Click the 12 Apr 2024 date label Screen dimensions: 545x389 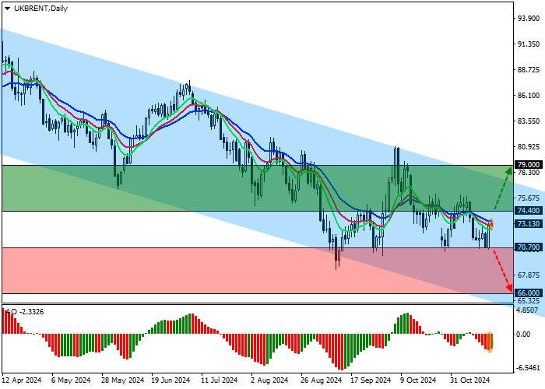click(22, 380)
